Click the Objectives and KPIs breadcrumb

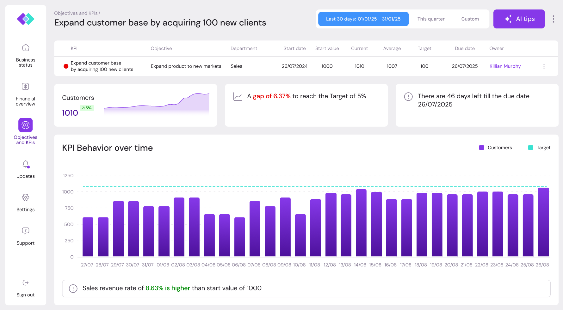pos(76,13)
